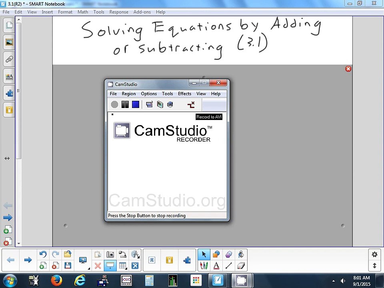Open the Measurement Tools compass dropdown
Image resolution: width=384 pixels, height=288 pixels.
tap(135, 254)
